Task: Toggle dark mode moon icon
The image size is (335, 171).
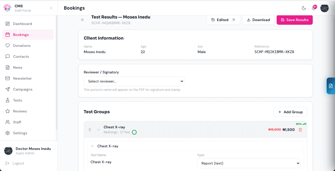Action: (x=304, y=8)
